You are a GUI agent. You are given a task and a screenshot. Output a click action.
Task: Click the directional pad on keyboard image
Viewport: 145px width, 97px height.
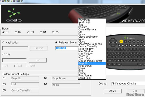tap(113, 43)
